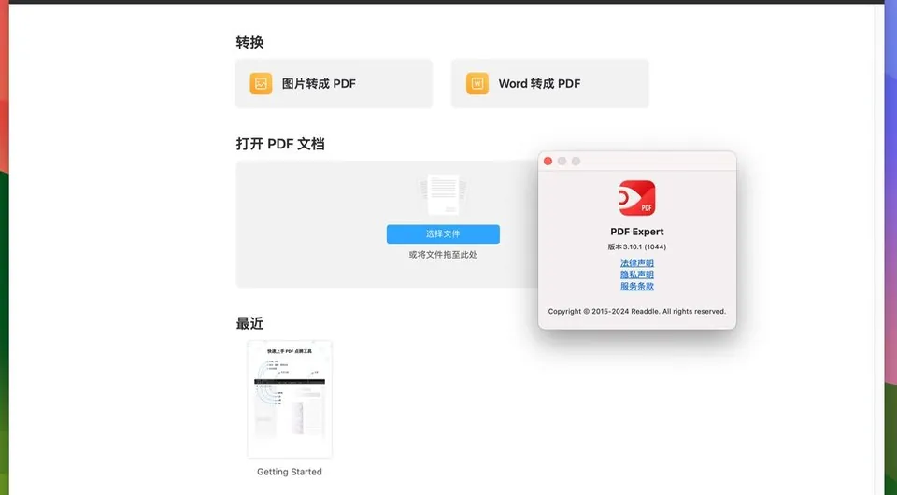The height and width of the screenshot is (495, 897).
Task: Click the orange Word document icon
Action: click(477, 83)
